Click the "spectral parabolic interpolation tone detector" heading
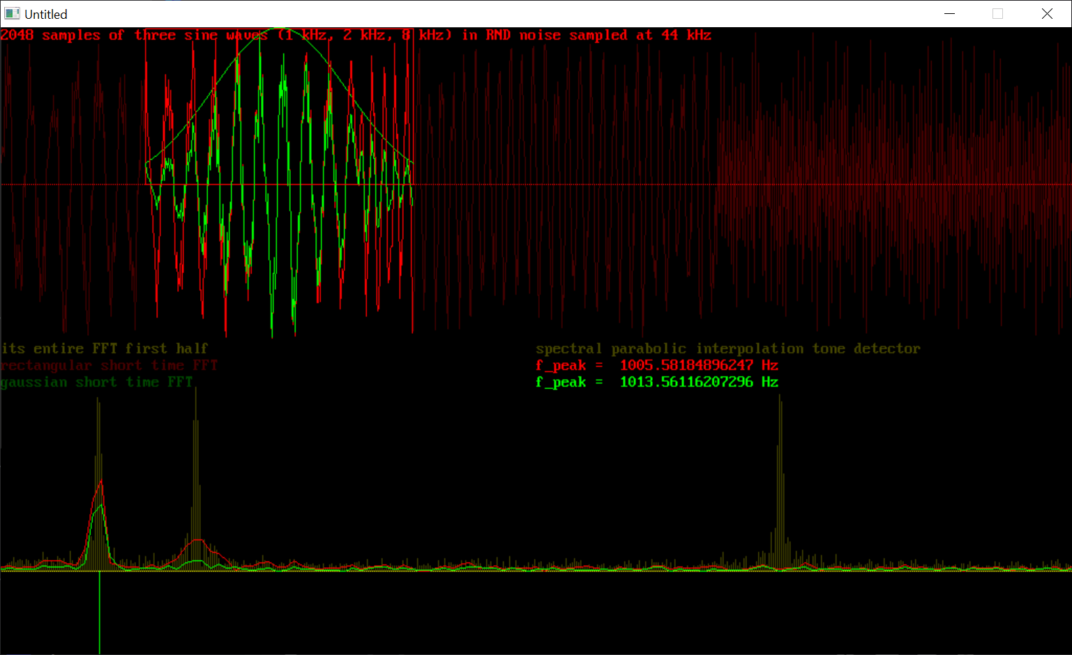The height and width of the screenshot is (655, 1072). (727, 348)
